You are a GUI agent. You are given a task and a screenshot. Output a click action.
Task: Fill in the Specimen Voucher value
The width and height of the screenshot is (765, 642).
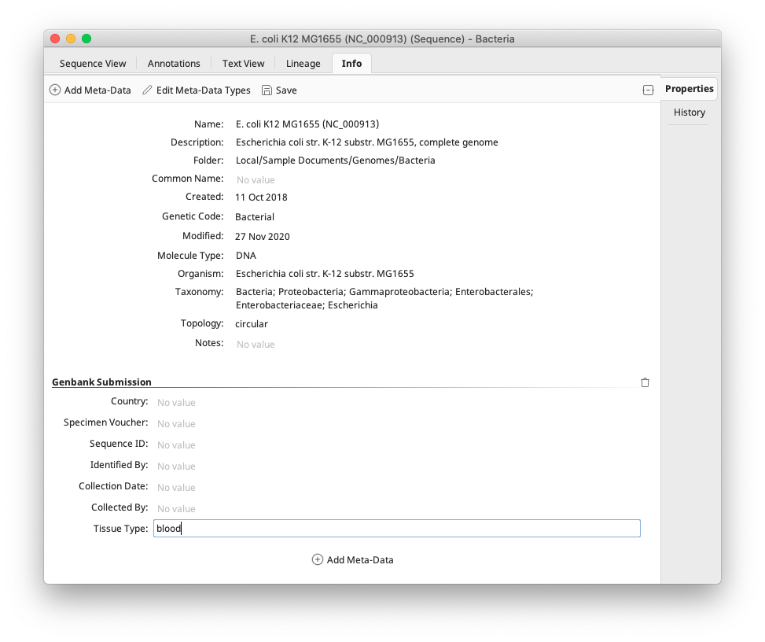[176, 424]
